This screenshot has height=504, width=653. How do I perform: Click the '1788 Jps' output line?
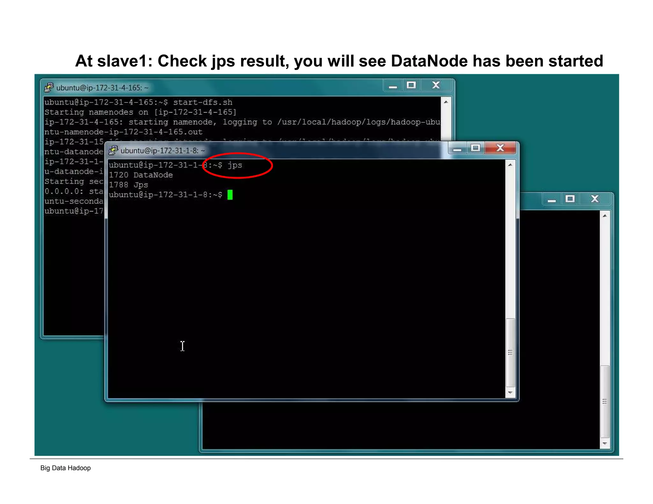128,185
